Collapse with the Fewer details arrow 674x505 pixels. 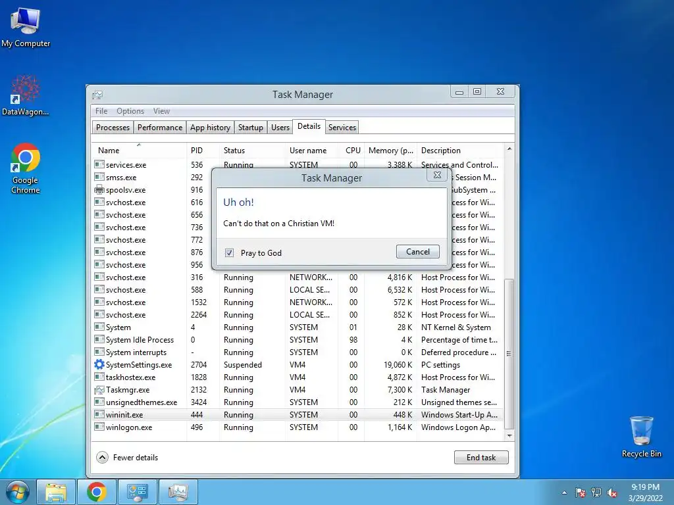coord(102,458)
